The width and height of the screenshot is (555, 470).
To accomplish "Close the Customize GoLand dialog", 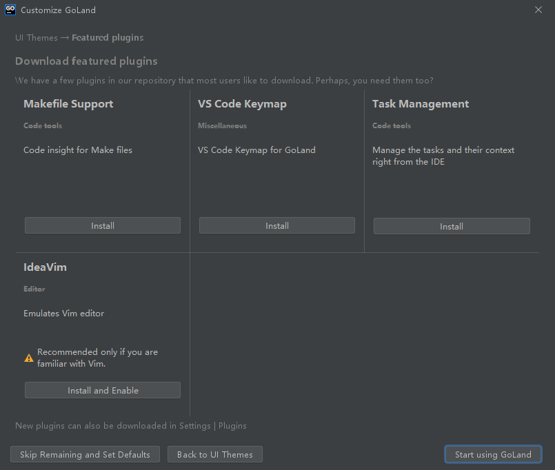I will [x=538, y=10].
